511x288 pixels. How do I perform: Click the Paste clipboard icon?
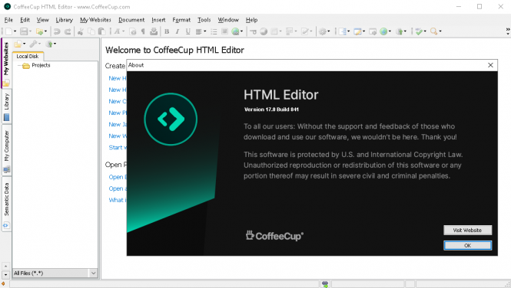tap(102, 31)
